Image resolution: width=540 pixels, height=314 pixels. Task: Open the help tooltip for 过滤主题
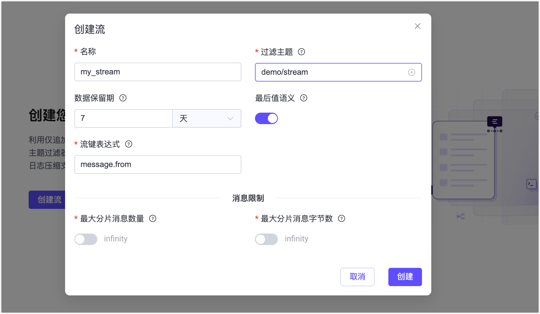(x=301, y=52)
